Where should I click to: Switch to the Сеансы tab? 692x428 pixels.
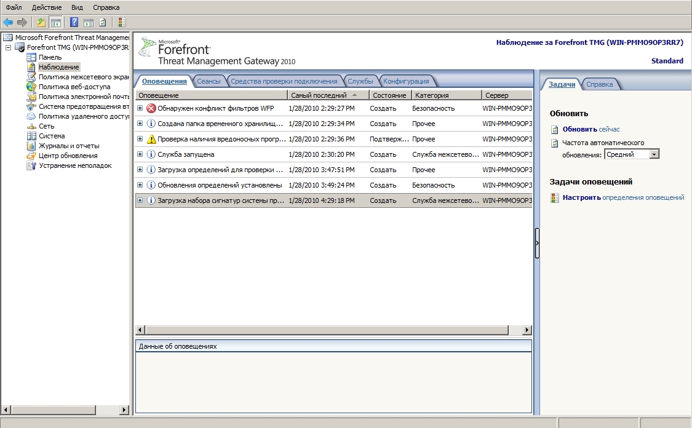(209, 81)
